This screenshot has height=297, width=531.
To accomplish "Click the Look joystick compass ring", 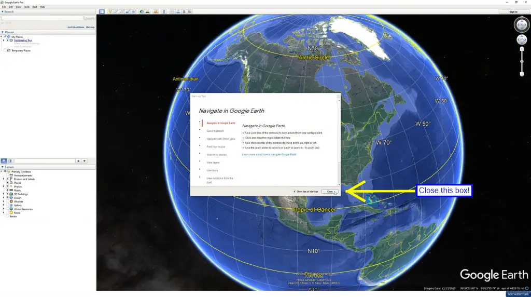I will coord(522,25).
